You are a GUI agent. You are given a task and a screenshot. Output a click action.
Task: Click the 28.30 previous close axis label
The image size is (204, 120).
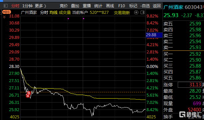pyautogui.click(x=14, y=67)
